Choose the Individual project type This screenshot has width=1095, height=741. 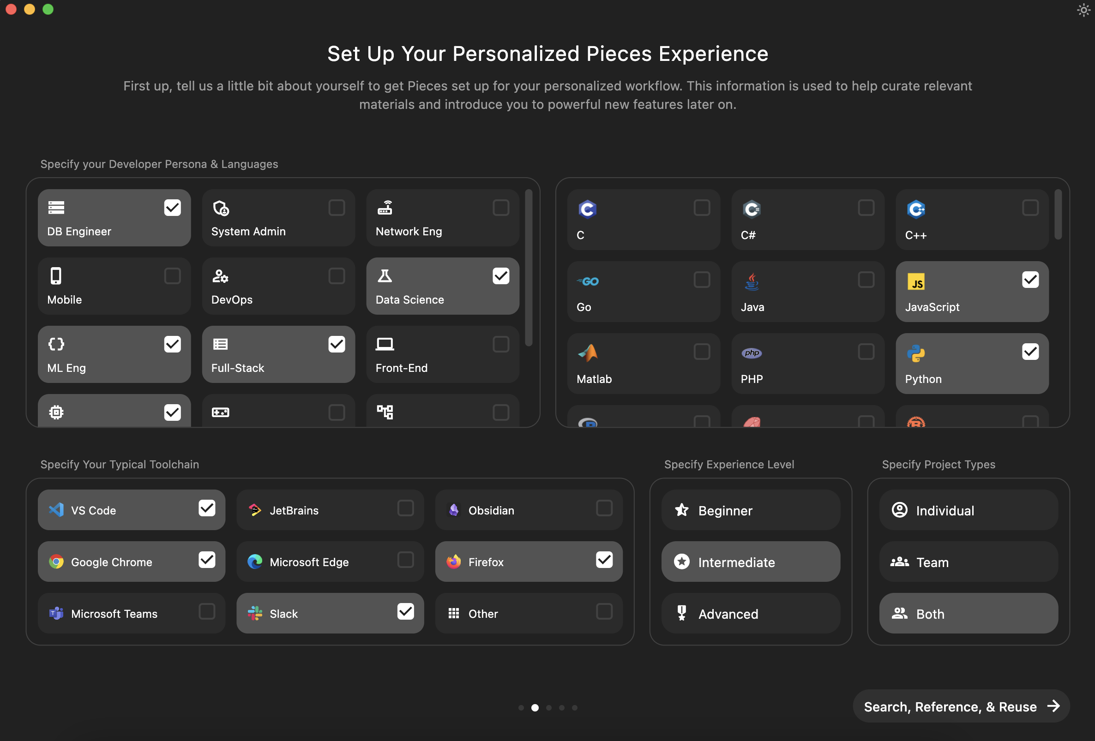coord(968,510)
